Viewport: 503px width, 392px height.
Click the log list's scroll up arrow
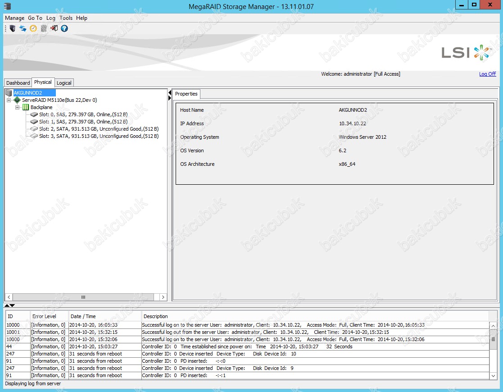coord(494,326)
